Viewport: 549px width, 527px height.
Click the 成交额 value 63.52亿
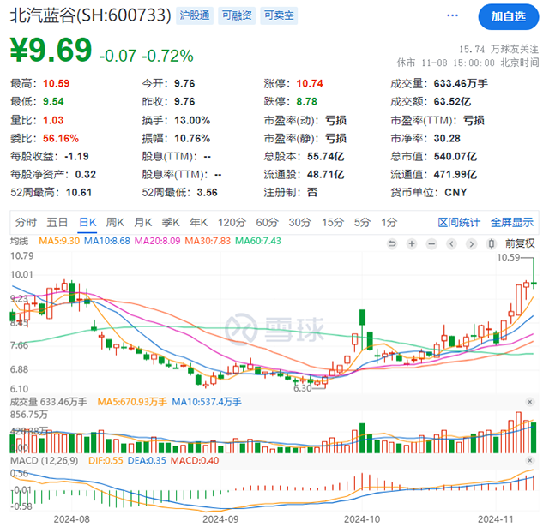[452, 102]
